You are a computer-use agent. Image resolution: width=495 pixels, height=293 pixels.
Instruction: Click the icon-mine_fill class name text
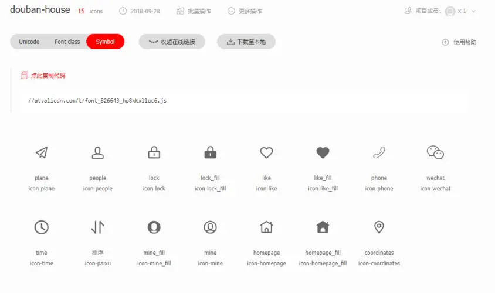[x=154, y=263]
